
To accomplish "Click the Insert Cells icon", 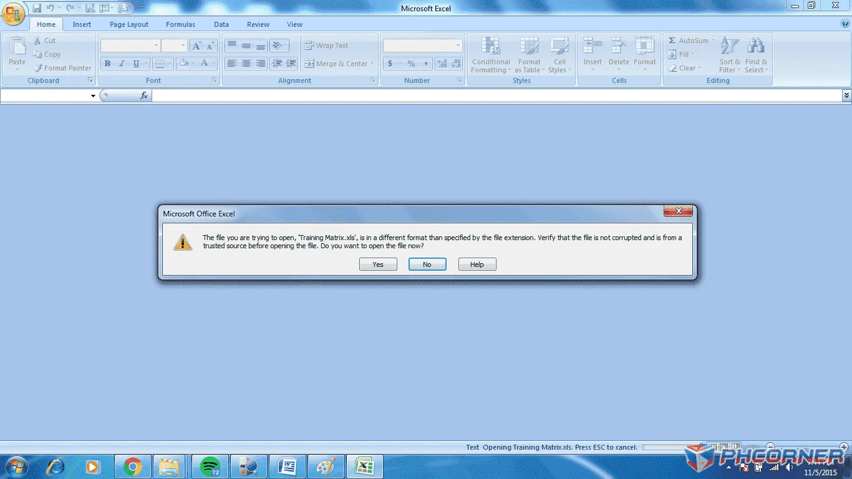I will click(593, 46).
